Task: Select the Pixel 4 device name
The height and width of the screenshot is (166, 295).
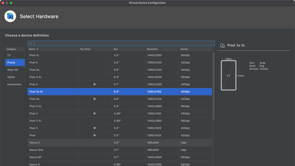Action: pos(34,84)
